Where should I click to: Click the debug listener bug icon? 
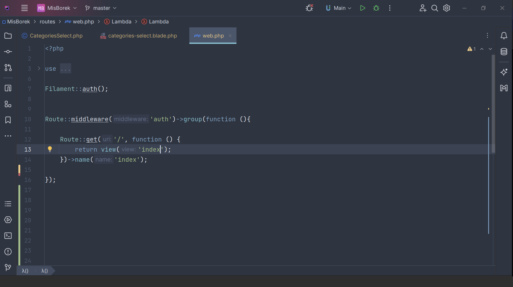pos(309,8)
